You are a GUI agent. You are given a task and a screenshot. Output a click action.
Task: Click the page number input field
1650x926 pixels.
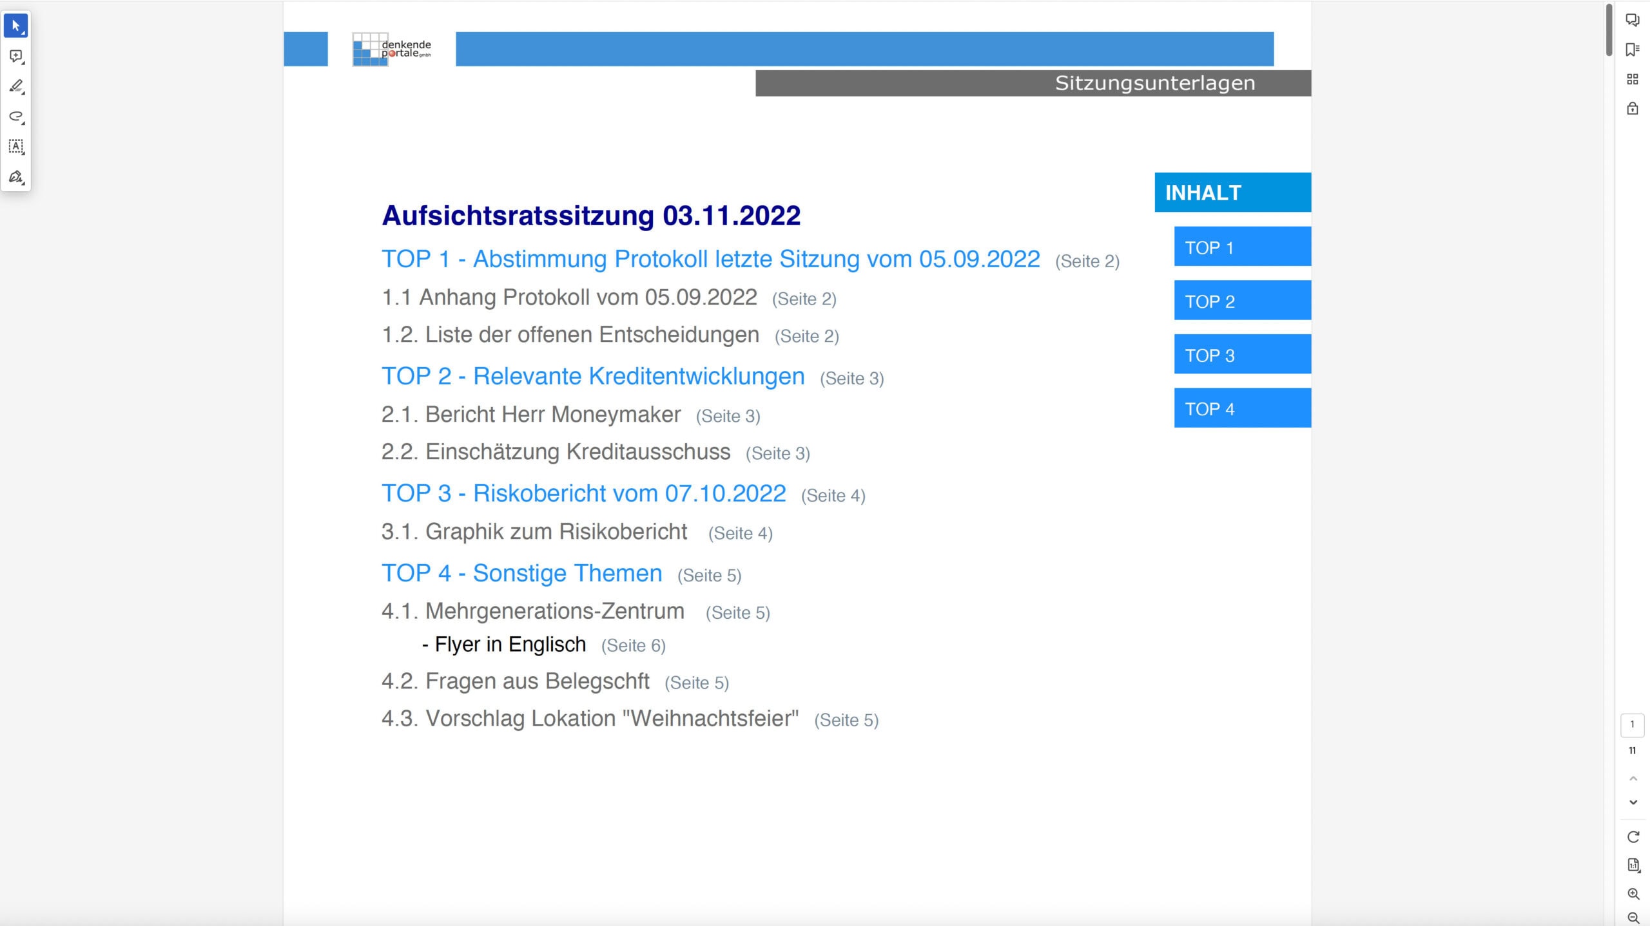[x=1633, y=724]
